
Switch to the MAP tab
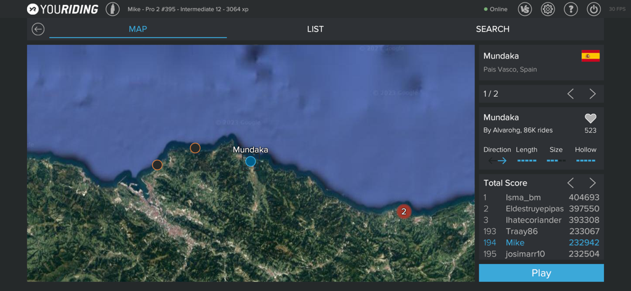(x=137, y=29)
